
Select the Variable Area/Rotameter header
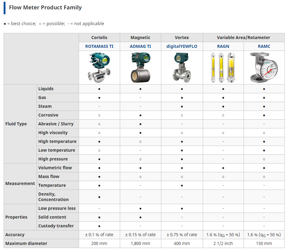[244, 38]
